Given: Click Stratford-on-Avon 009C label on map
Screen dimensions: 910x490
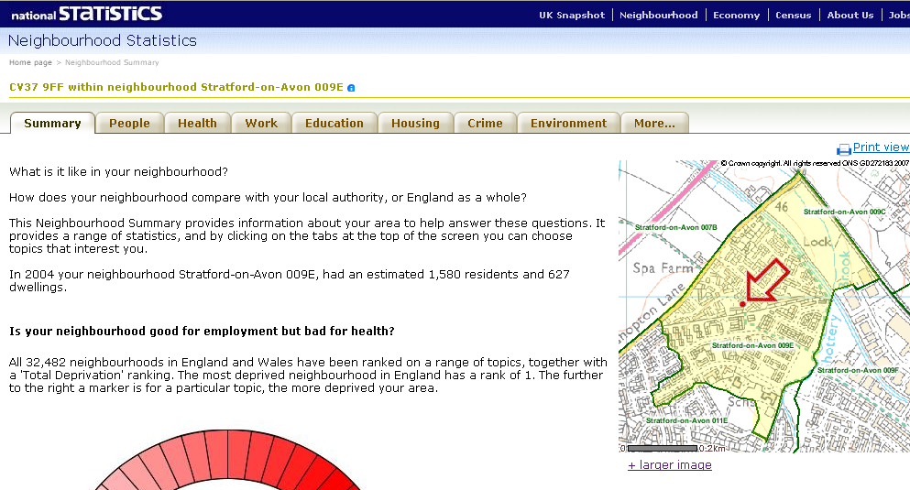Looking at the screenshot, I should pos(844,212).
